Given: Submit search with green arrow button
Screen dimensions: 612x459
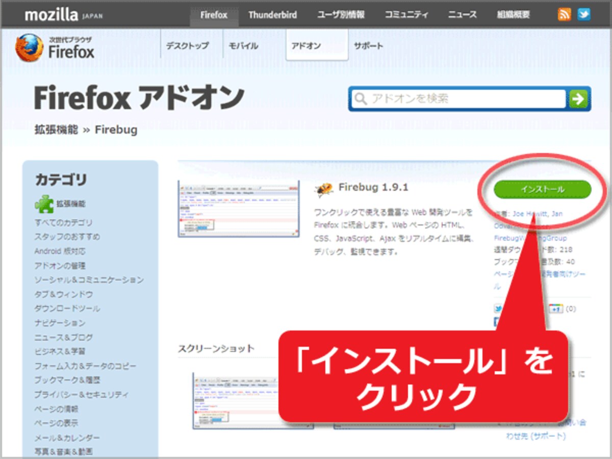Looking at the screenshot, I should (579, 98).
